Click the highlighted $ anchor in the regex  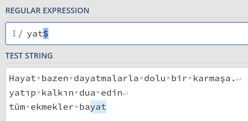pos(46,34)
